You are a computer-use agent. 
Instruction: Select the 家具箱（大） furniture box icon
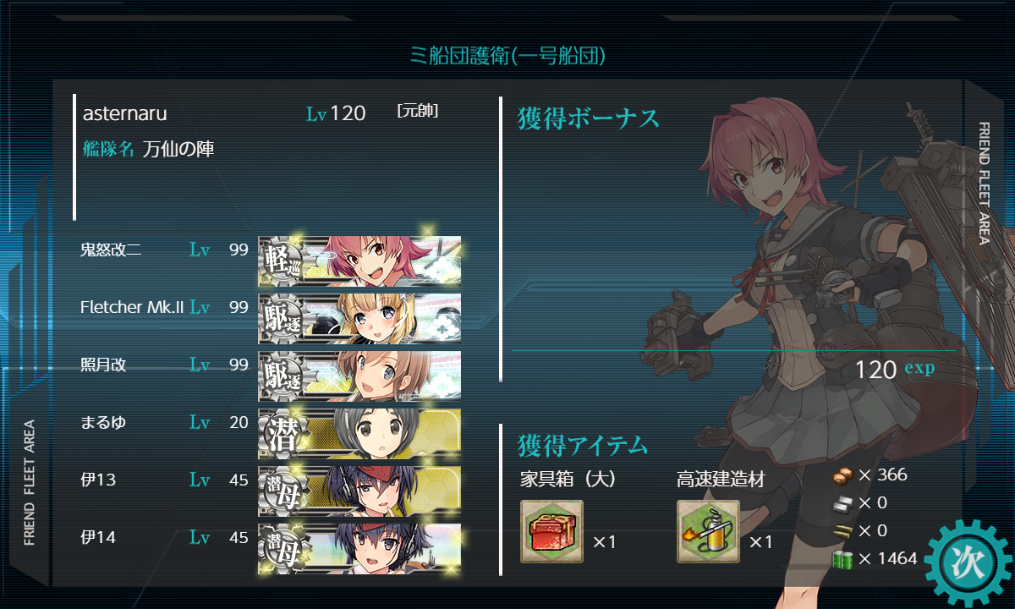tap(551, 532)
